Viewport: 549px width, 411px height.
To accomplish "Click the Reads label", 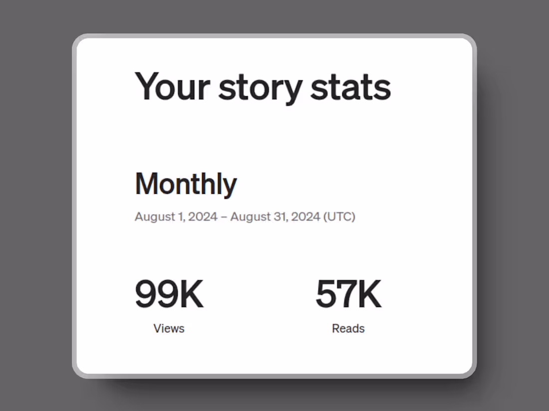I will click(348, 328).
